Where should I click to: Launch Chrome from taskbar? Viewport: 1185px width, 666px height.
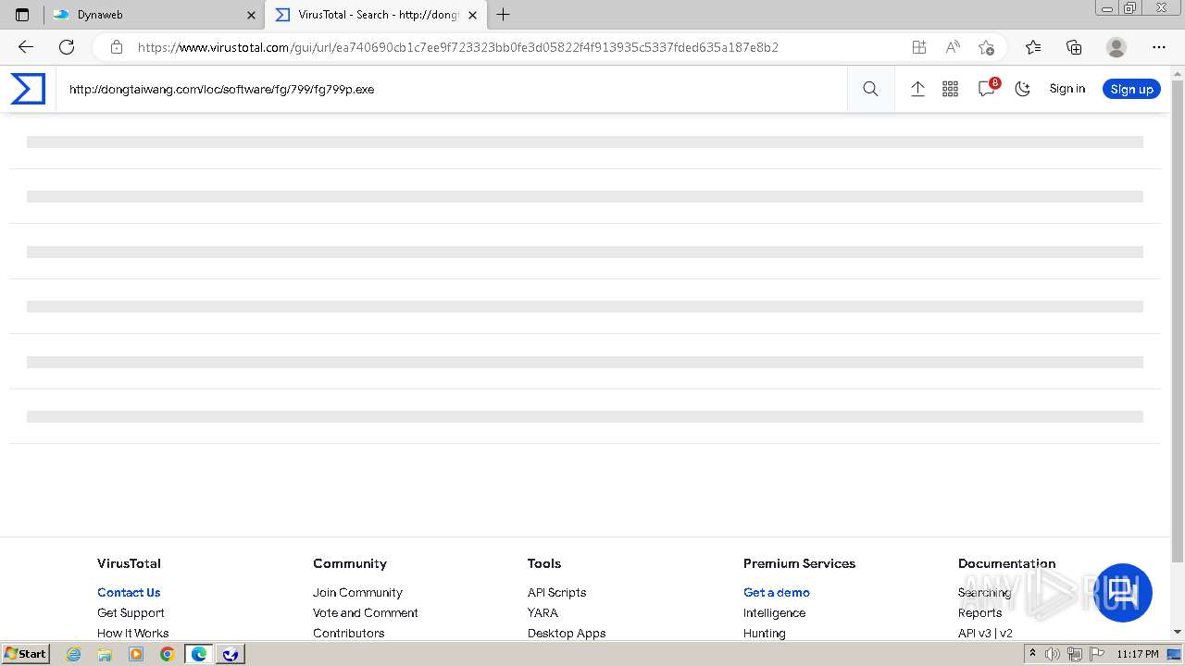pos(167,654)
